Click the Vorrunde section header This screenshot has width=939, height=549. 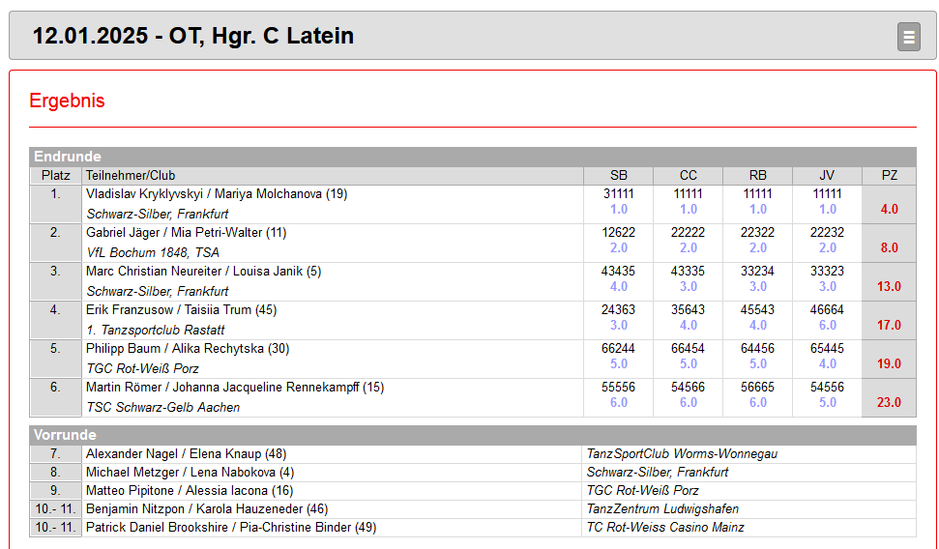pyautogui.click(x=473, y=435)
